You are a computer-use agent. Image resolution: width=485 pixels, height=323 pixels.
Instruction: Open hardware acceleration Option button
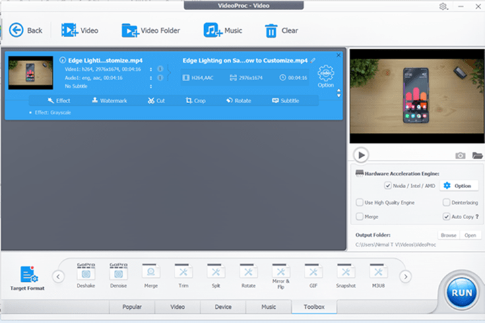458,186
